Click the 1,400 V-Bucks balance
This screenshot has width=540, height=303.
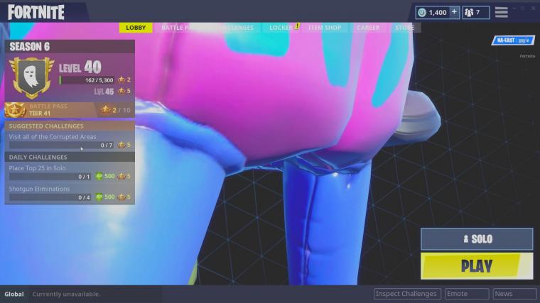pos(438,13)
